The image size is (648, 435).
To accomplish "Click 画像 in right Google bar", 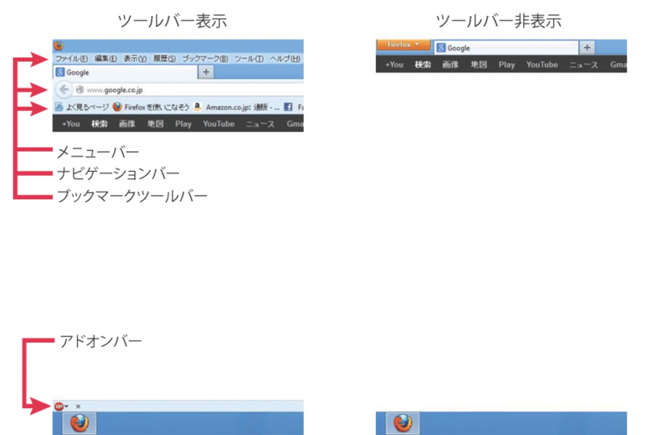I will tap(451, 64).
